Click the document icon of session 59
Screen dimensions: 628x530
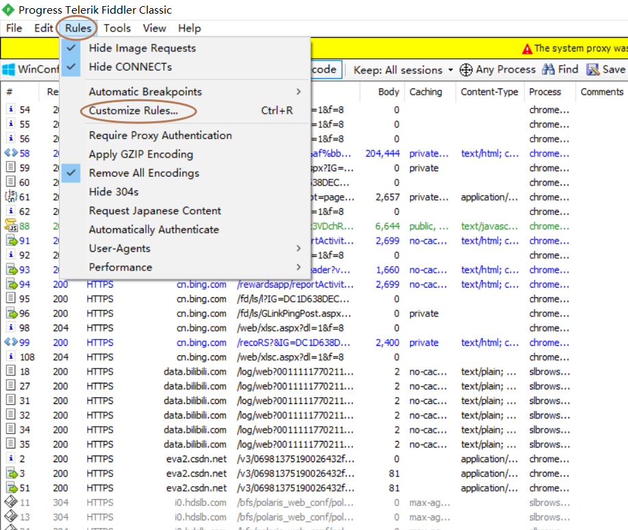tap(11, 167)
